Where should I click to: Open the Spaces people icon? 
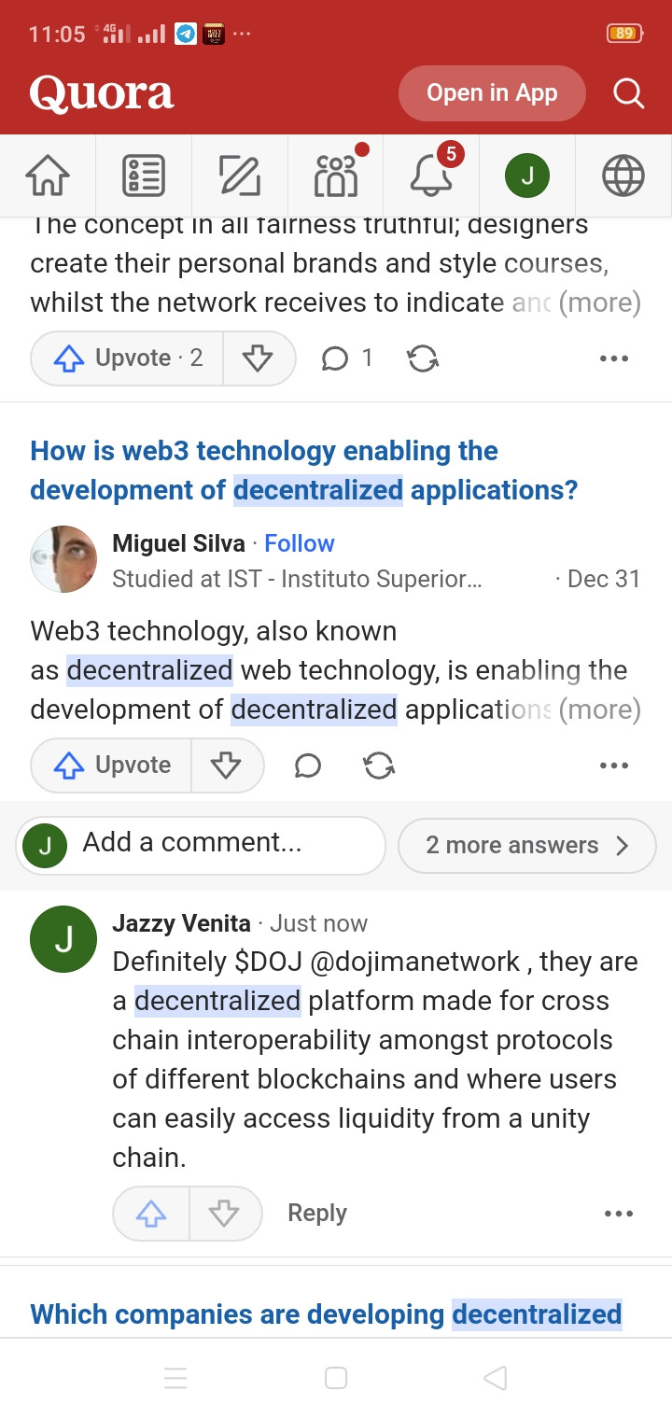pos(336,176)
